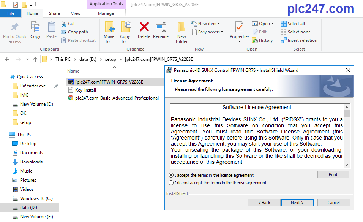Click the license scrollbar down arrow
The image size is (363, 222).
tap(347, 165)
